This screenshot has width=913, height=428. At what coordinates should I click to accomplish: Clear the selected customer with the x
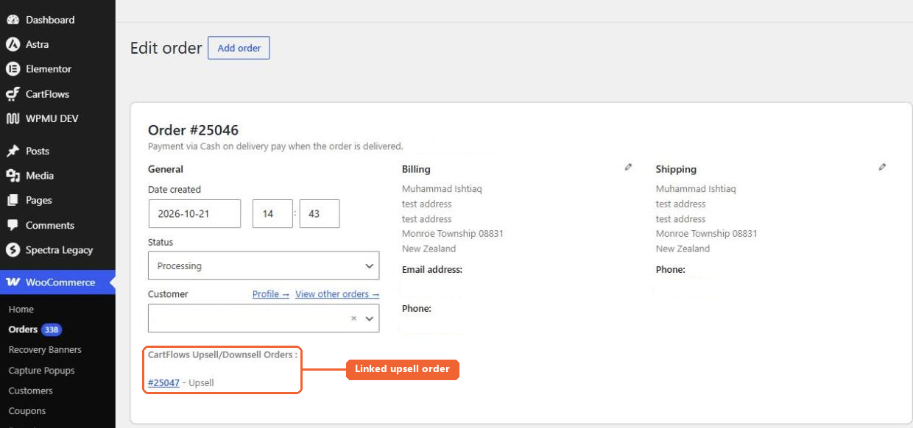click(353, 318)
